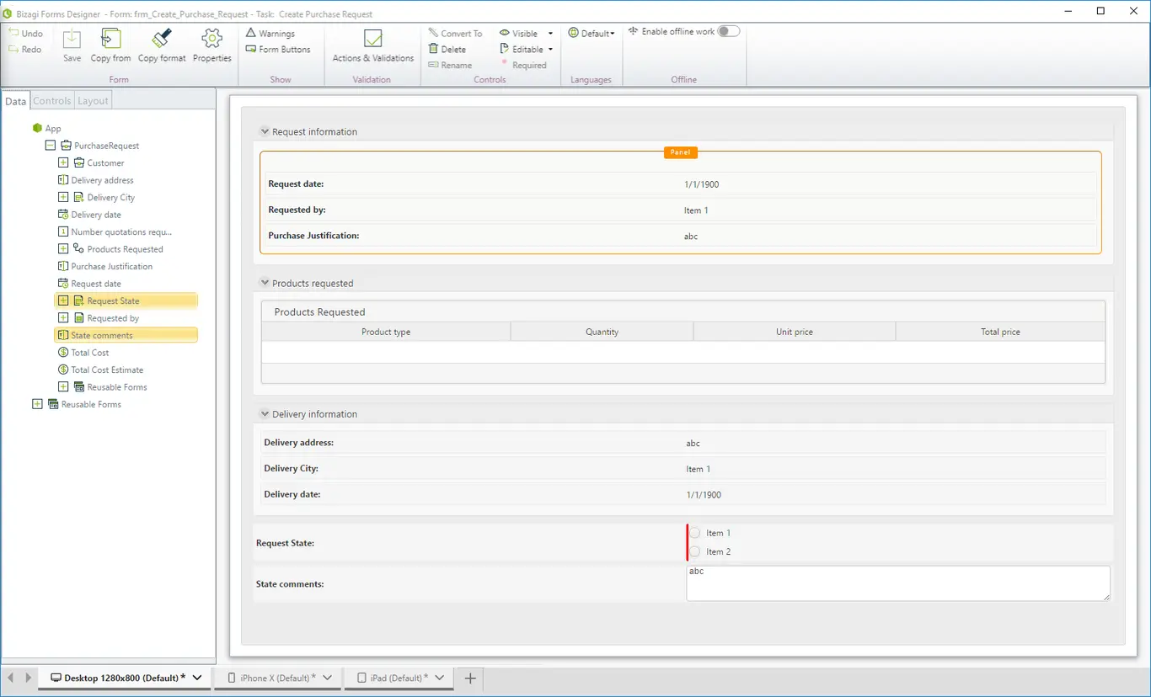
Task: Expand the Customer tree node
Action: (x=63, y=162)
